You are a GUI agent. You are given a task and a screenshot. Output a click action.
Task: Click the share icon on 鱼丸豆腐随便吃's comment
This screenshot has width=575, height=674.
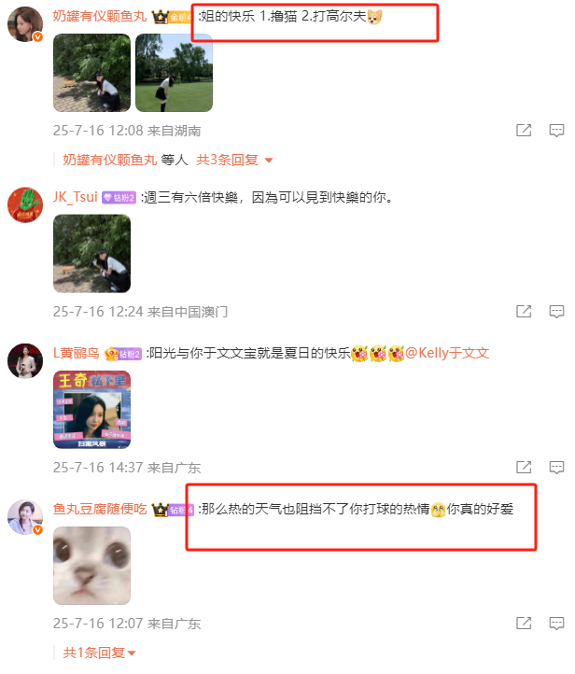pyautogui.click(x=524, y=623)
